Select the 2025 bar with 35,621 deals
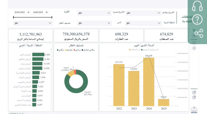The image size is (207, 114). click(163, 102)
